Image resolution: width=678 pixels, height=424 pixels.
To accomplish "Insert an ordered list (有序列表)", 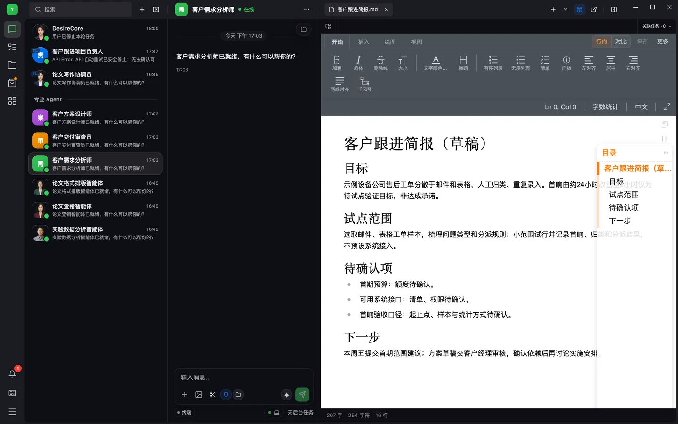I will point(493,63).
